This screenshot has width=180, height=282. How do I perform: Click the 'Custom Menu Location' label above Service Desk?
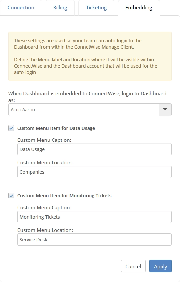click(x=45, y=230)
